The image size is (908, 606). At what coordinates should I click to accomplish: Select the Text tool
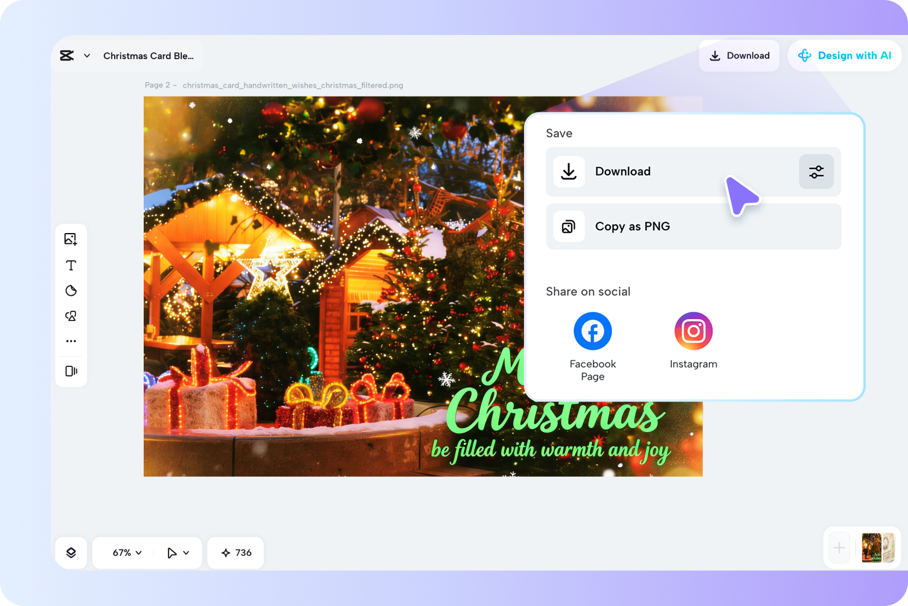71,266
